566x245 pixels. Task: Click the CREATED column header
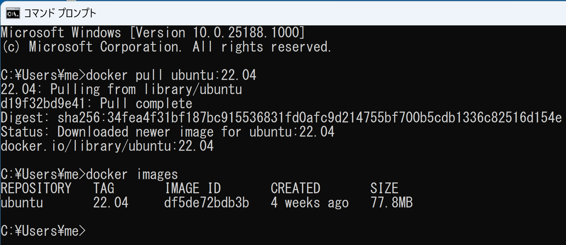(x=296, y=188)
